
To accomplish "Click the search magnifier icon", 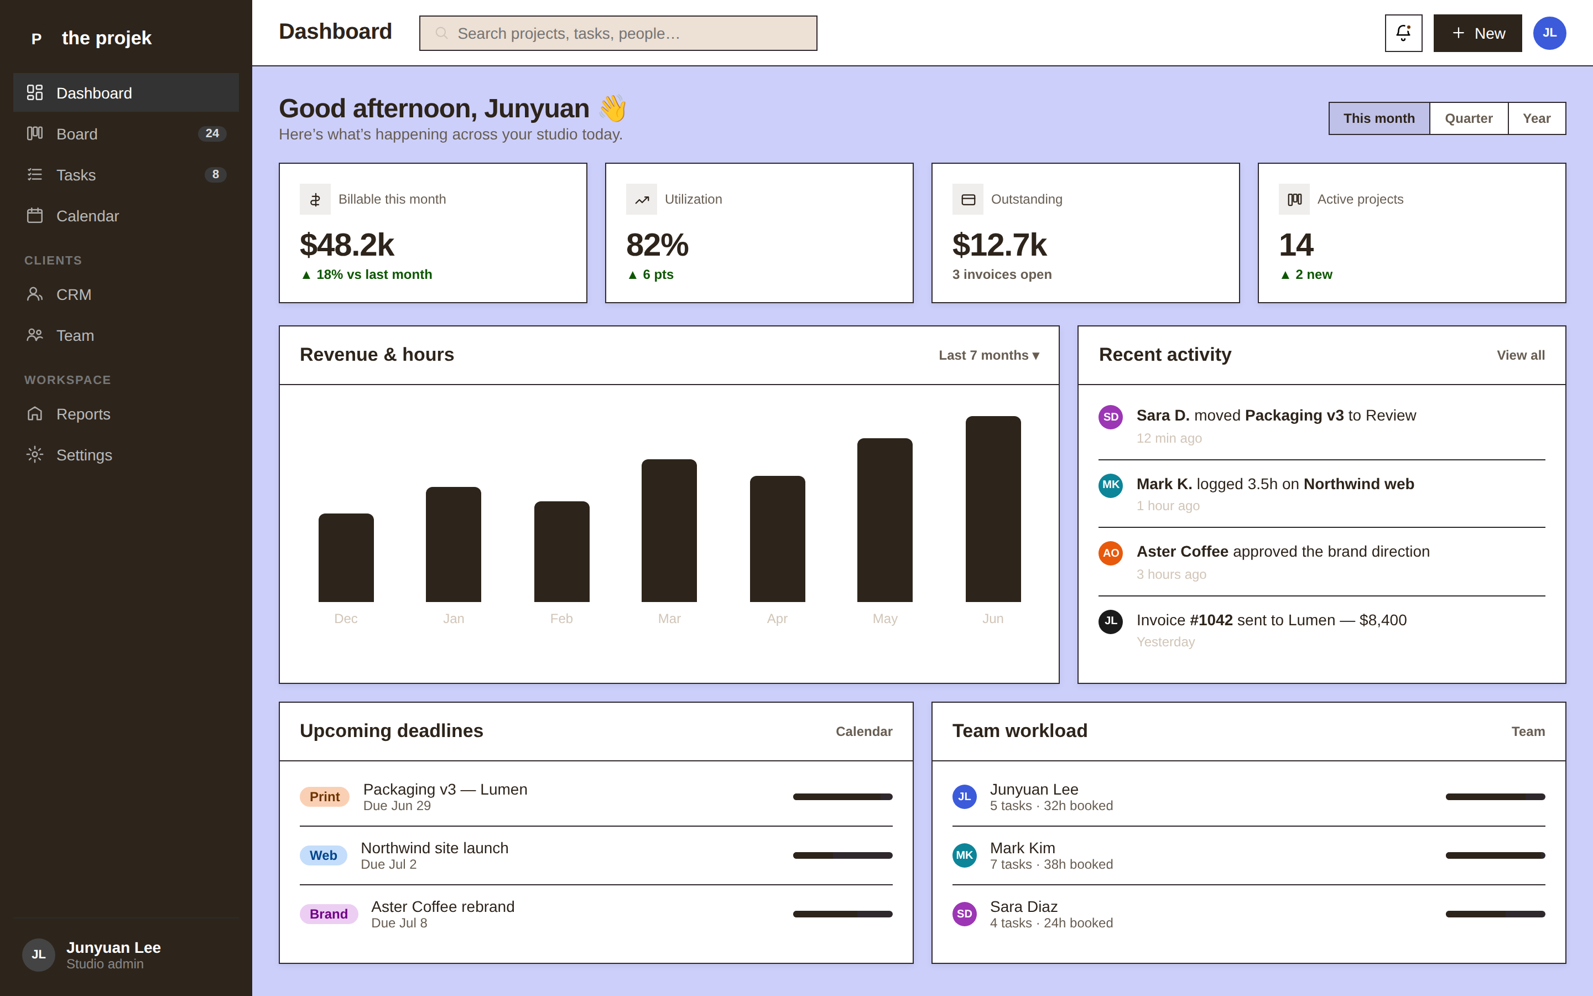I will click(x=442, y=33).
